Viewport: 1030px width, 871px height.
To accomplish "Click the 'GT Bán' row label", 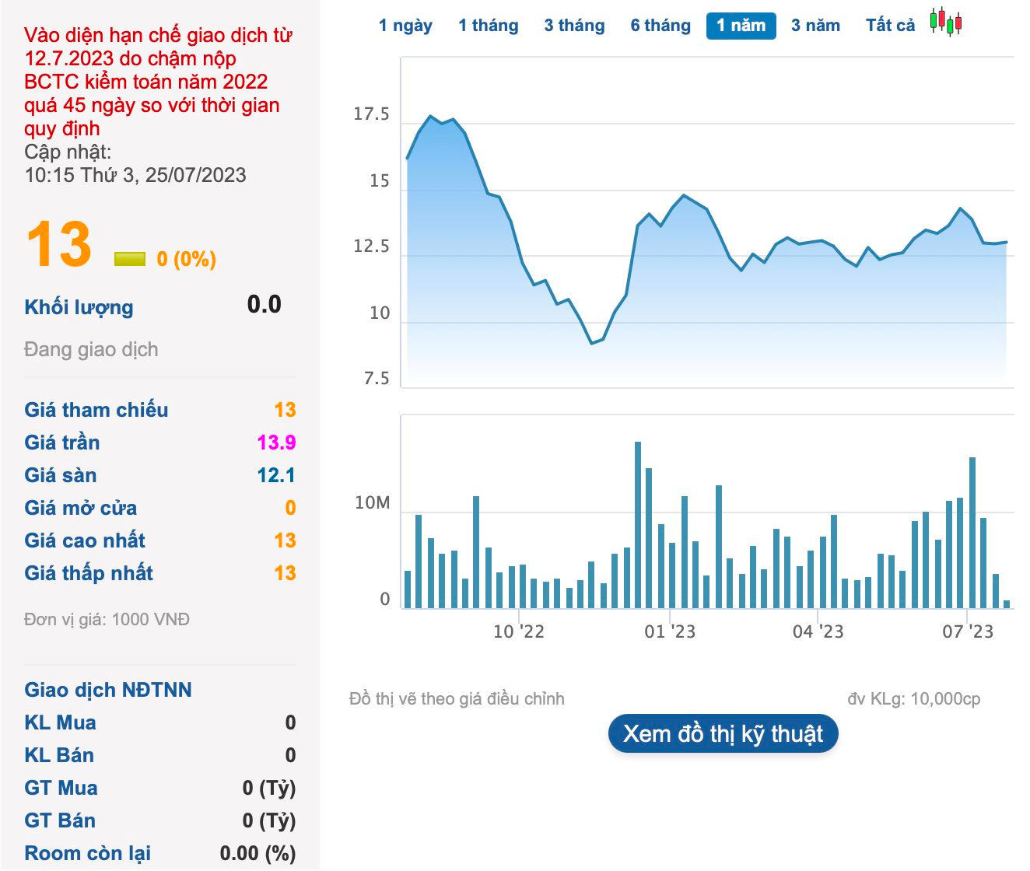I will [x=60, y=820].
